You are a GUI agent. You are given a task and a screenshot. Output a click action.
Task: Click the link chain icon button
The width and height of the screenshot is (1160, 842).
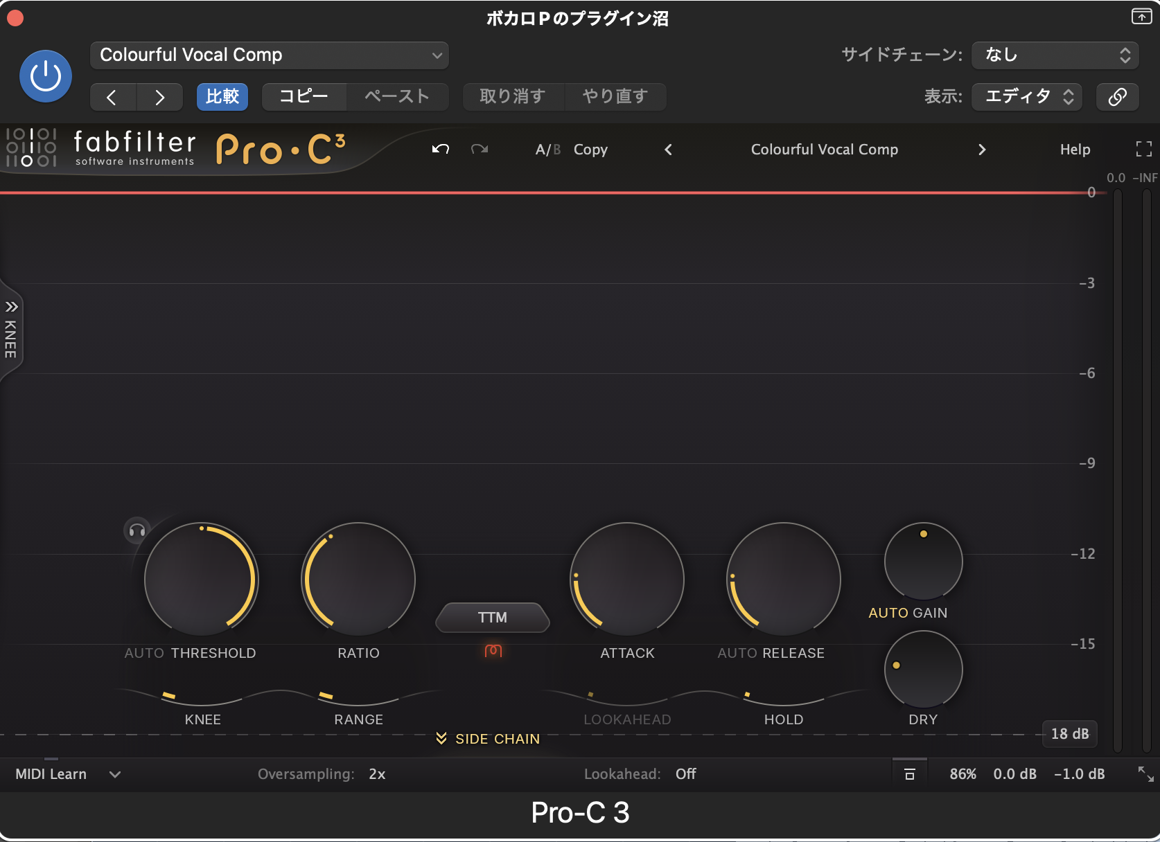pyautogui.click(x=1117, y=97)
